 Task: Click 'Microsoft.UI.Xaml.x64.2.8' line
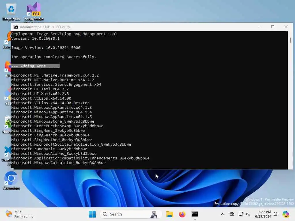pyautogui.click(x=40, y=94)
